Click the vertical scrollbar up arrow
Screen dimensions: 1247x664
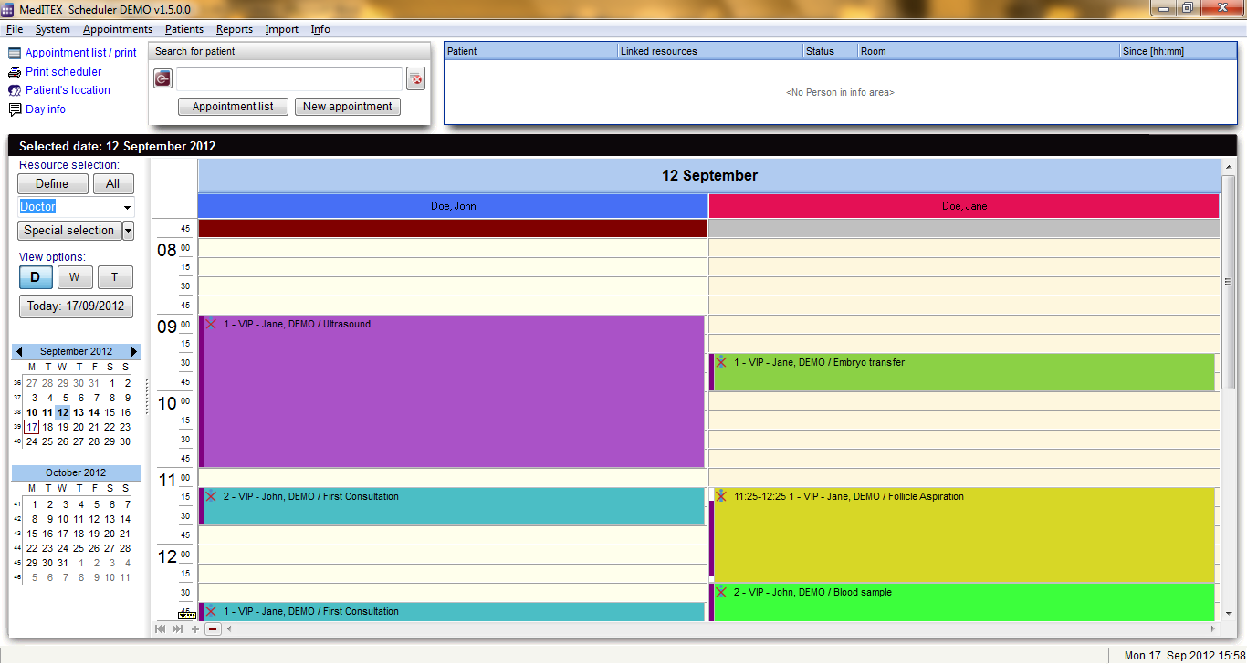pyautogui.click(x=1229, y=167)
